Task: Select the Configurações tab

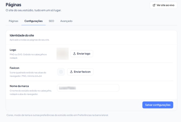Action: [x=33, y=21]
